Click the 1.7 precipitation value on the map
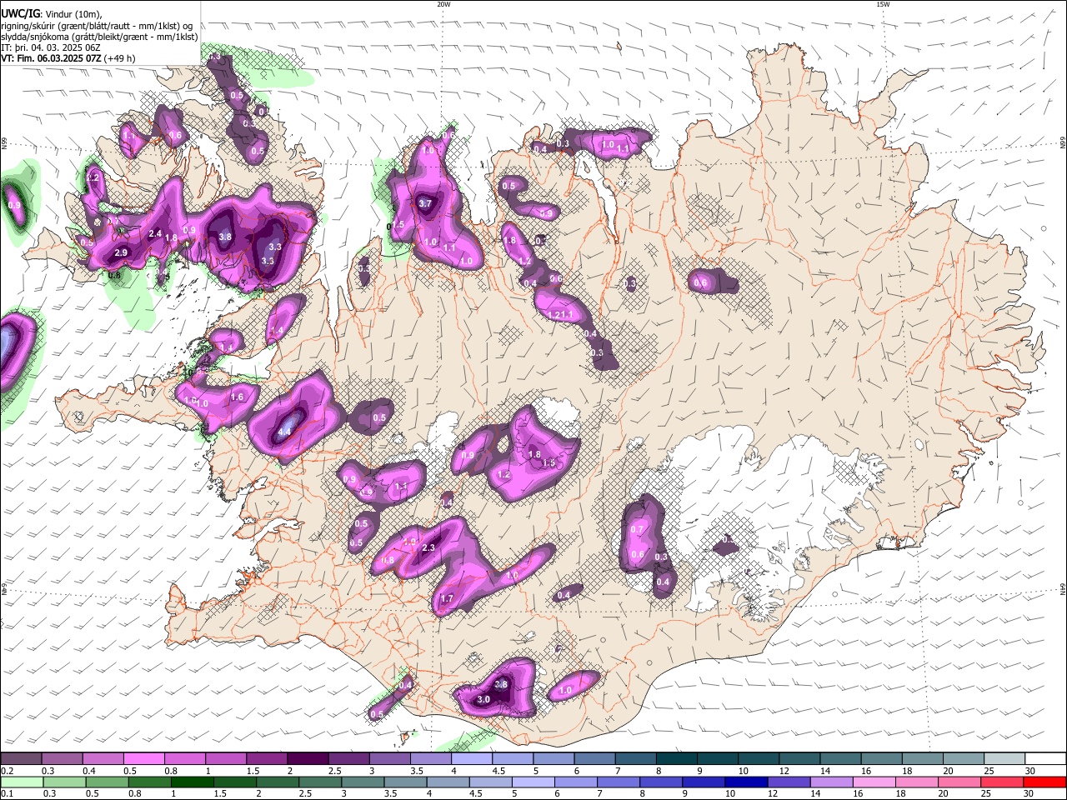The width and height of the screenshot is (1067, 800). tap(447, 598)
